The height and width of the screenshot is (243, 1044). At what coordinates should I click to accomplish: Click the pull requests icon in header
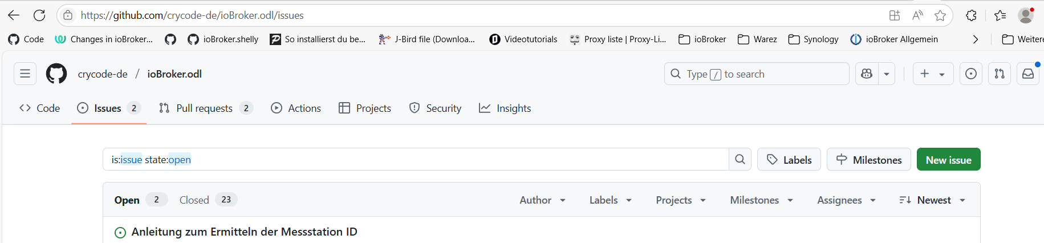pyautogui.click(x=999, y=74)
